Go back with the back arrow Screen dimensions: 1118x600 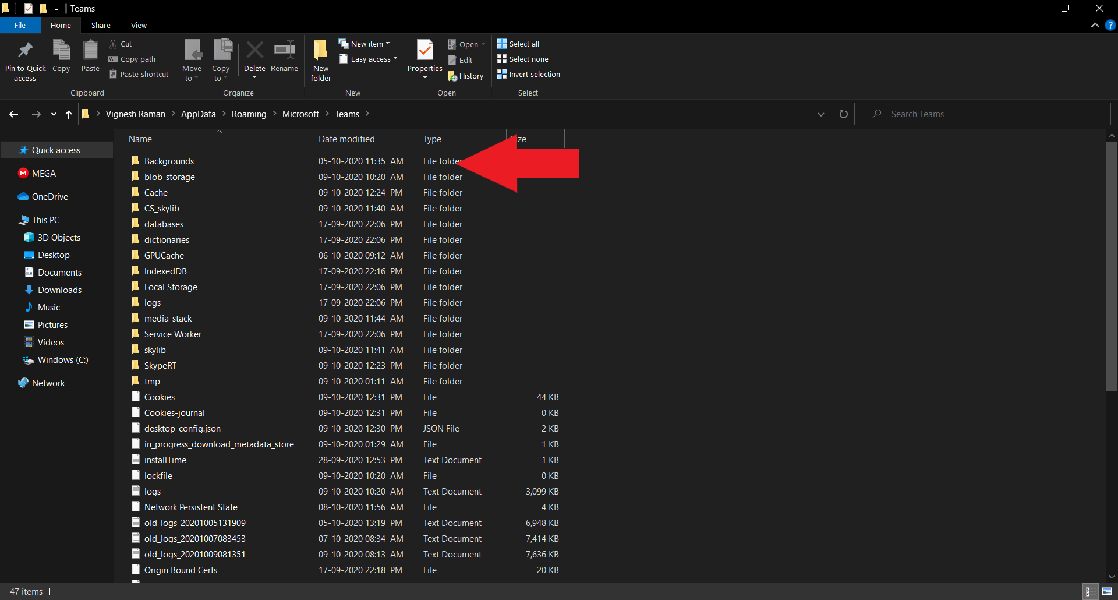[x=14, y=114]
